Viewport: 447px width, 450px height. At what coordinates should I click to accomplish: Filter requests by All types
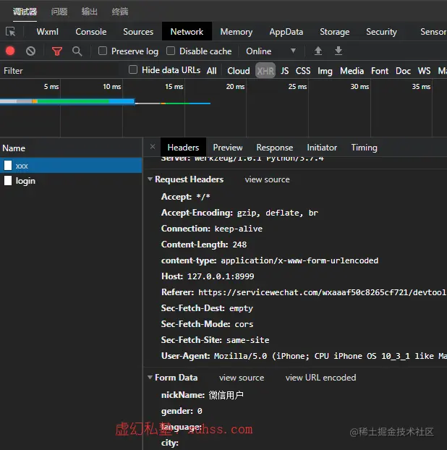point(212,71)
